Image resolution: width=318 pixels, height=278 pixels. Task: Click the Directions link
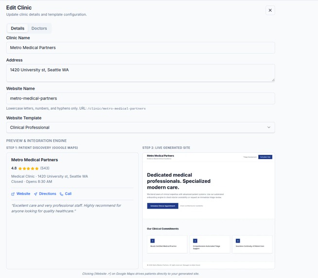(x=45, y=194)
